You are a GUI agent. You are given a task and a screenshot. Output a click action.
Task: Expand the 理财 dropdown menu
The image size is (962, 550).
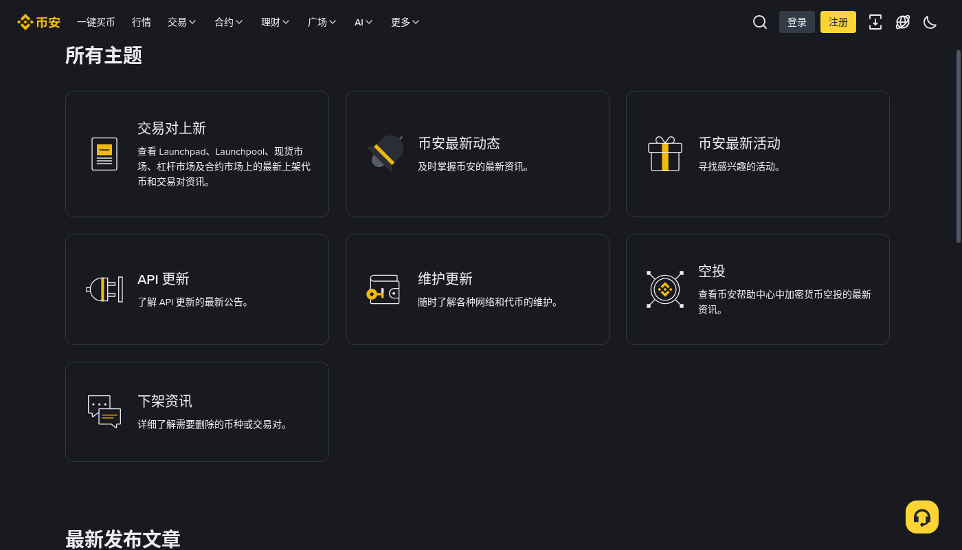pos(276,22)
